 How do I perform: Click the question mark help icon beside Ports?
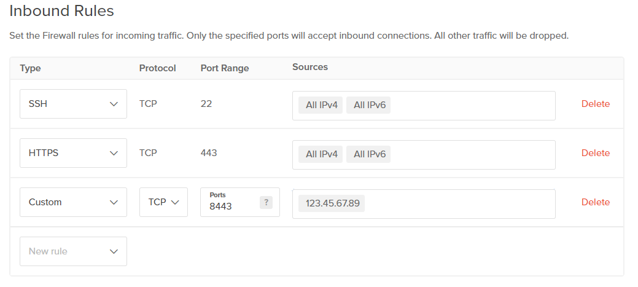pyautogui.click(x=266, y=202)
